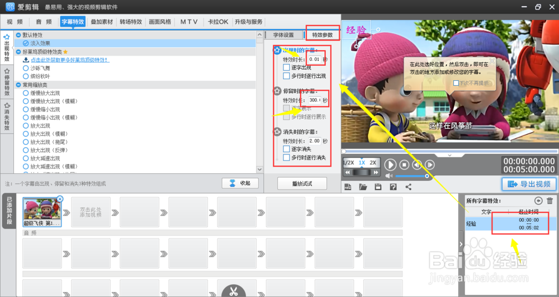Delete the subtitle effect with the trash icon
The image size is (559, 297).
pyautogui.click(x=549, y=201)
